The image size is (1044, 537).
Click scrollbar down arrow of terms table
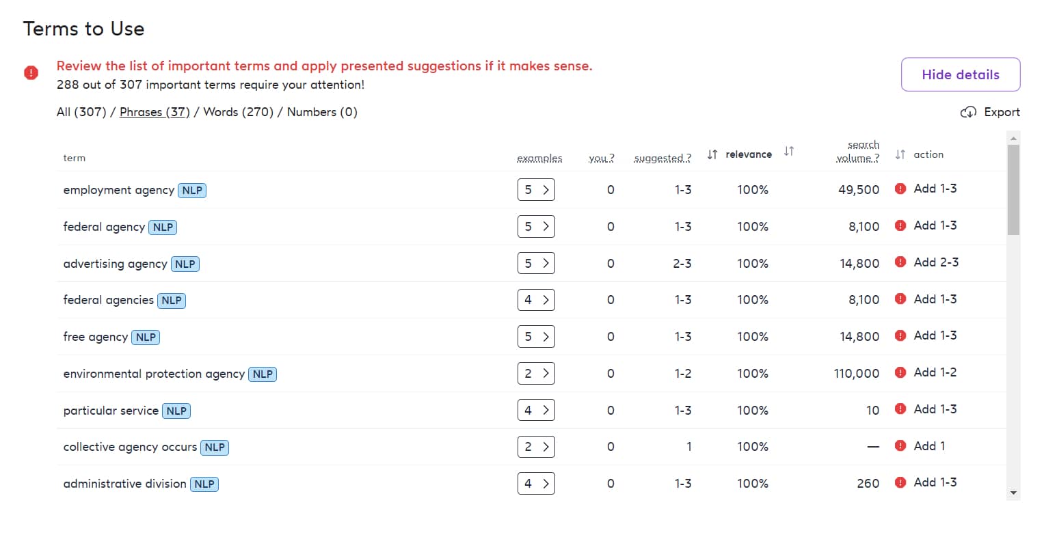1013,493
